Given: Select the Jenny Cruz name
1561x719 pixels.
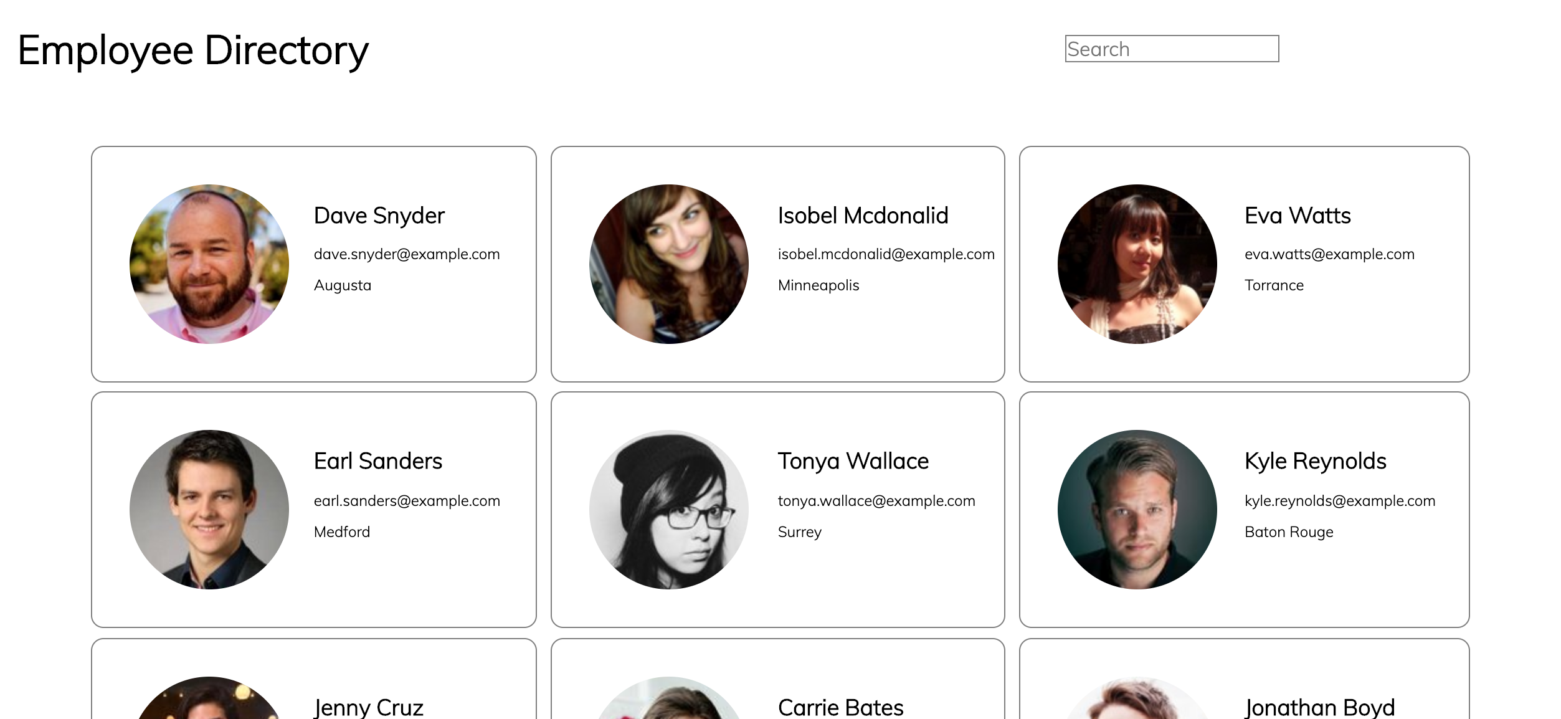Looking at the screenshot, I should (368, 708).
